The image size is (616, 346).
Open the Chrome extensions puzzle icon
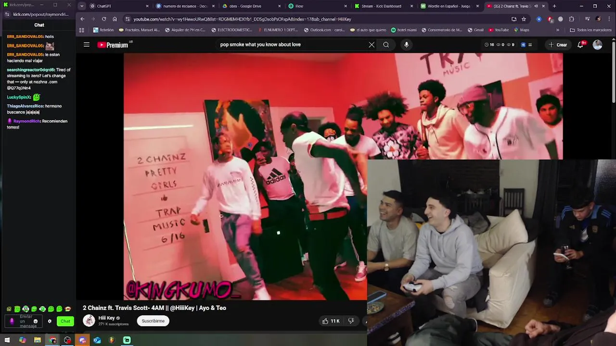[x=572, y=19]
